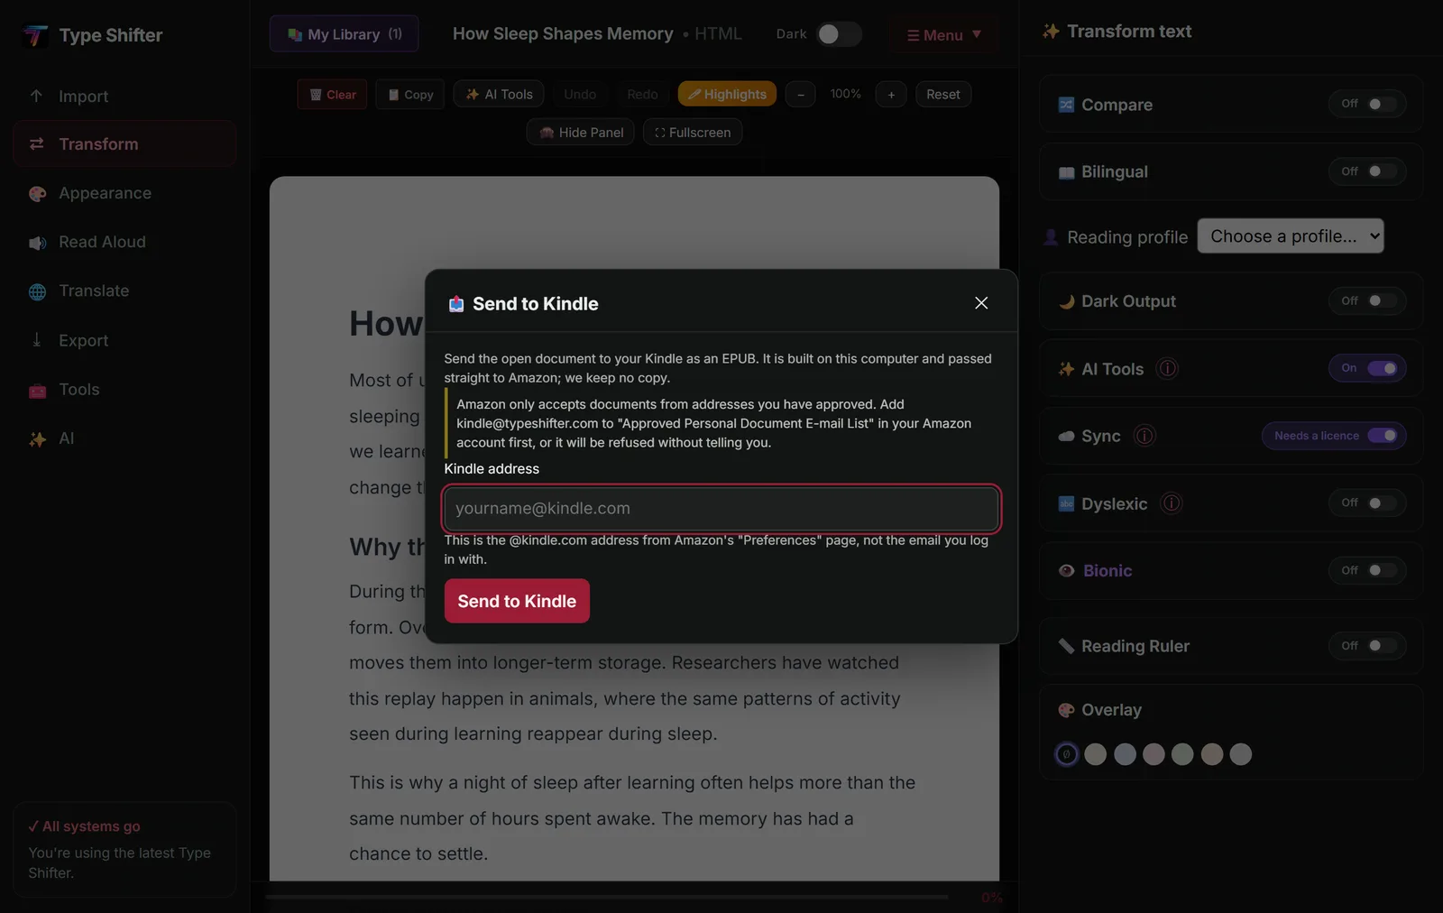
Task: Click the toolbox icon beside Tools
Action: (x=37, y=391)
